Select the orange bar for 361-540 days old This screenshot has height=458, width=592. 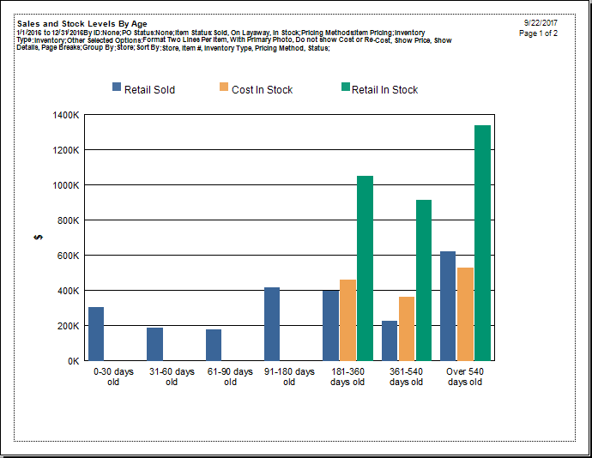(x=407, y=328)
